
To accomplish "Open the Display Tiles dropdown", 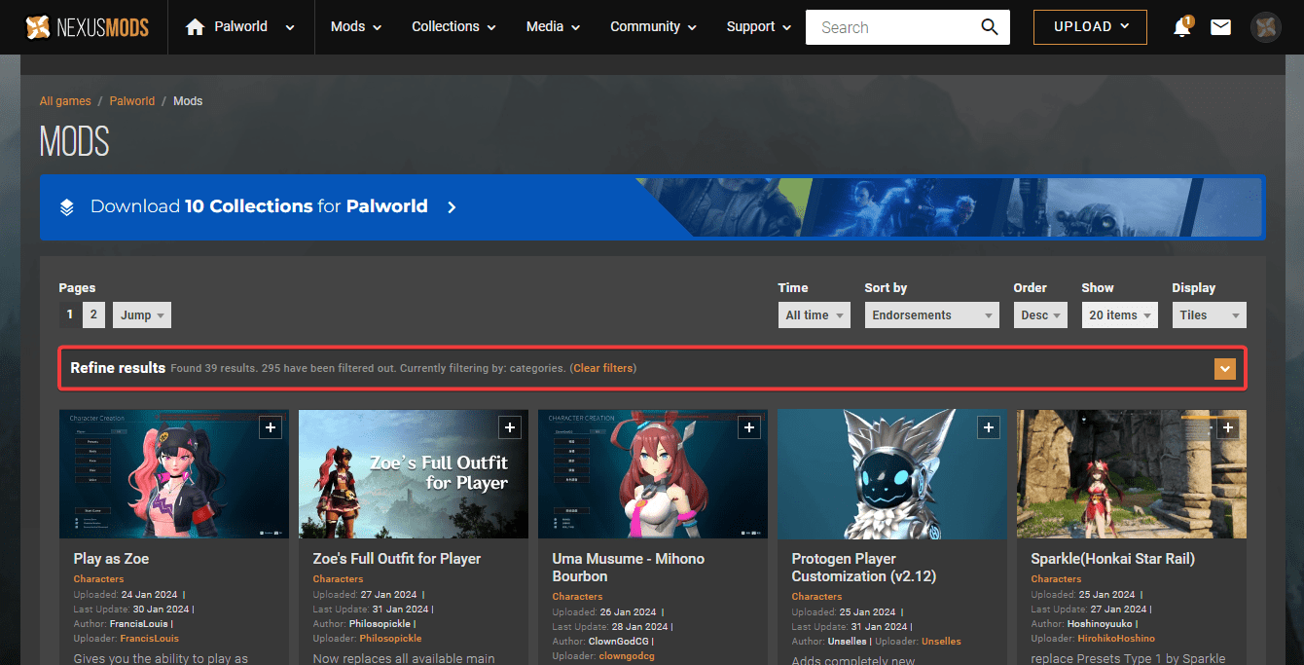I will [x=1209, y=315].
